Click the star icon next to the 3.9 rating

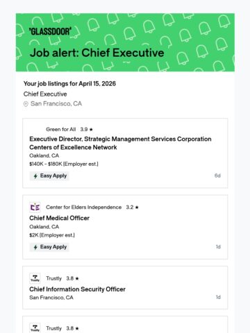tap(91, 130)
